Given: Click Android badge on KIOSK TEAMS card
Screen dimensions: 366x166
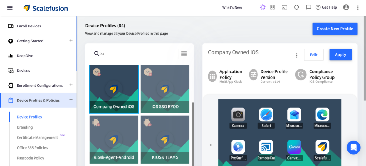Looking at the screenshot, I should coord(148,122).
